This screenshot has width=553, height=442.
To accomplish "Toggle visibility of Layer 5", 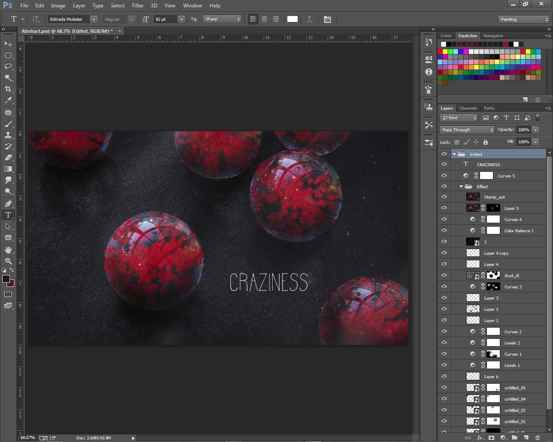I will click(x=444, y=208).
